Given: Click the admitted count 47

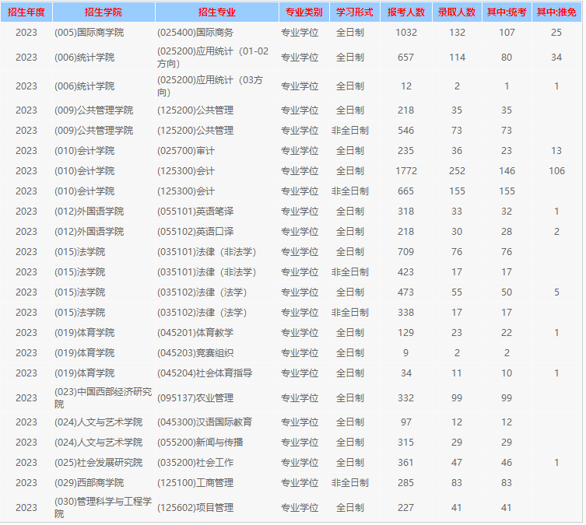Looking at the screenshot, I should 457,463.
